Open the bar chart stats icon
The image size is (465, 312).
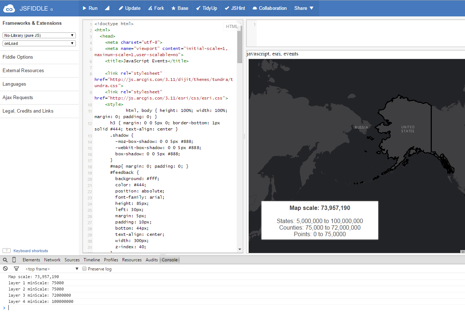[x=107, y=8]
